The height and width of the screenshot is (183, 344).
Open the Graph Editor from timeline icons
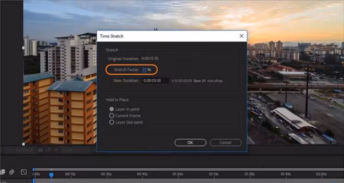[x=24, y=172]
